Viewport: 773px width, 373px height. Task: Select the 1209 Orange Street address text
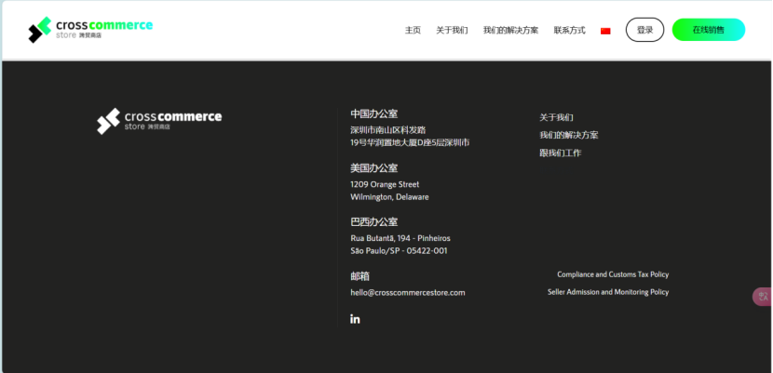click(385, 184)
